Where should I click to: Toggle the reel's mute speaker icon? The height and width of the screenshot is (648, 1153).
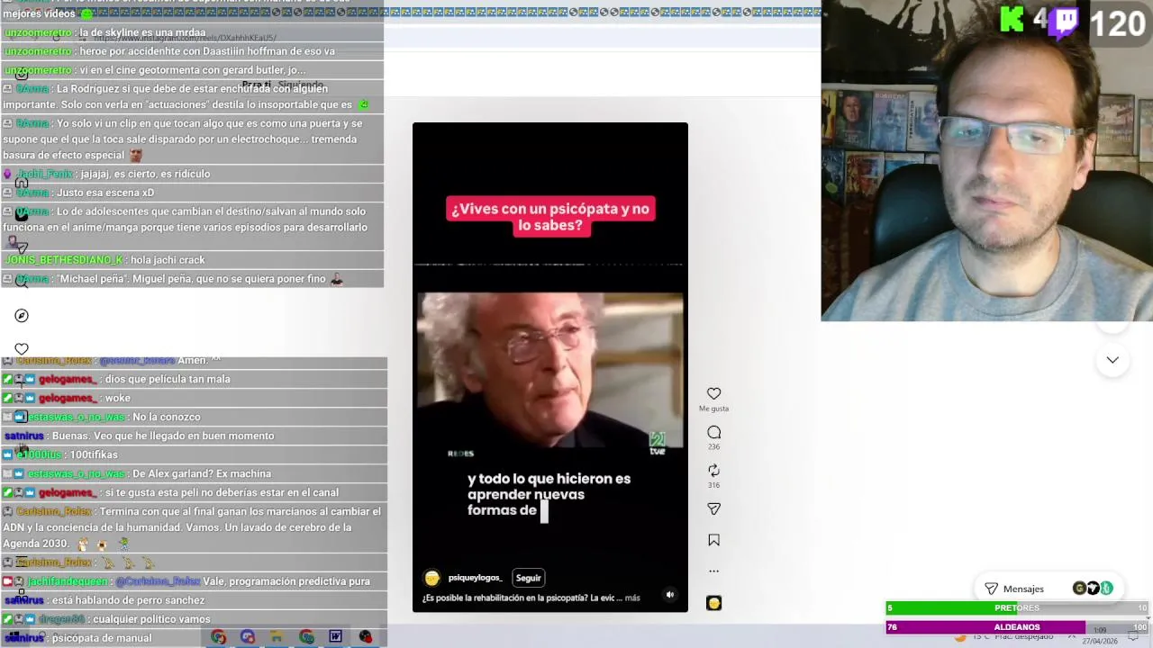coord(669,595)
